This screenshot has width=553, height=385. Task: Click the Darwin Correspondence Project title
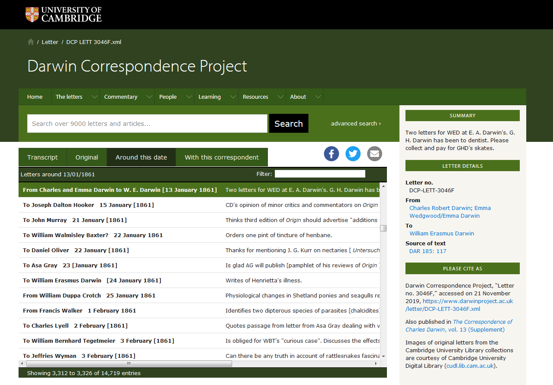(x=137, y=66)
